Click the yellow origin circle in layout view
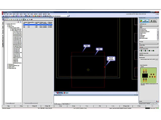Image resolution: width=161 pixels, height=120 pixels. [x=88, y=70]
